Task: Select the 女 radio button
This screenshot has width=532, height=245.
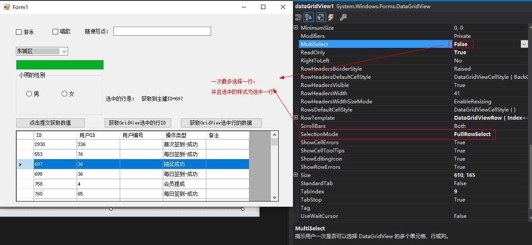Action: point(64,93)
